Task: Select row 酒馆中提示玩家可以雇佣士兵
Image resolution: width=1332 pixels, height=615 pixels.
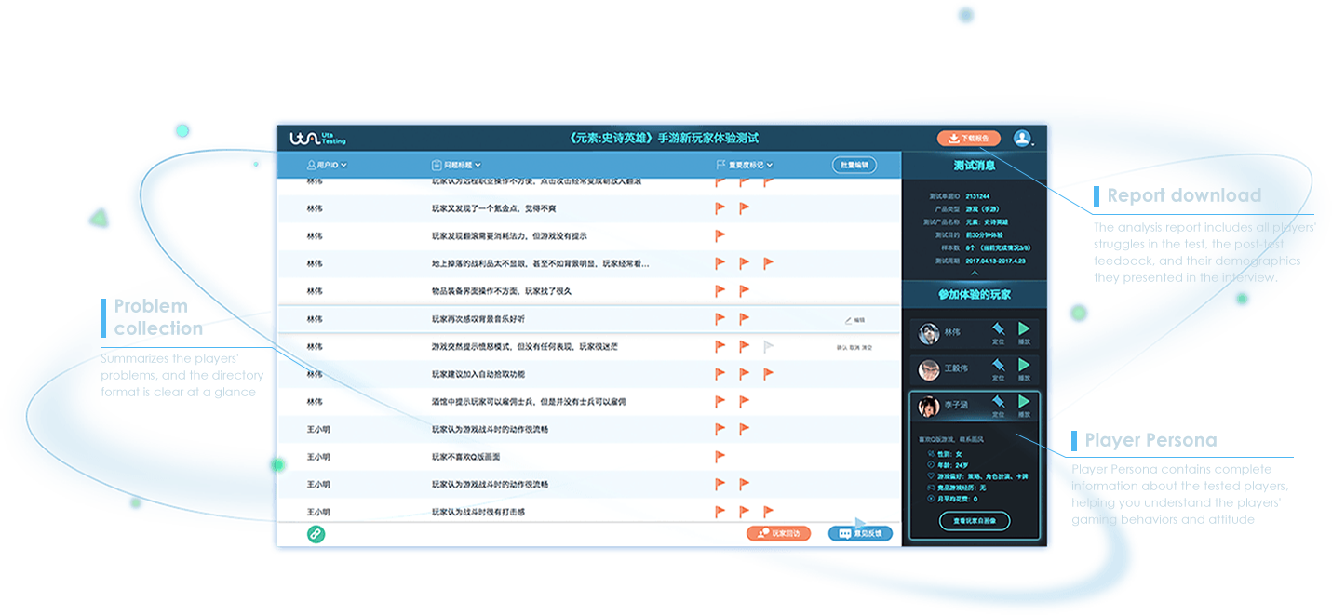Action: point(589,402)
